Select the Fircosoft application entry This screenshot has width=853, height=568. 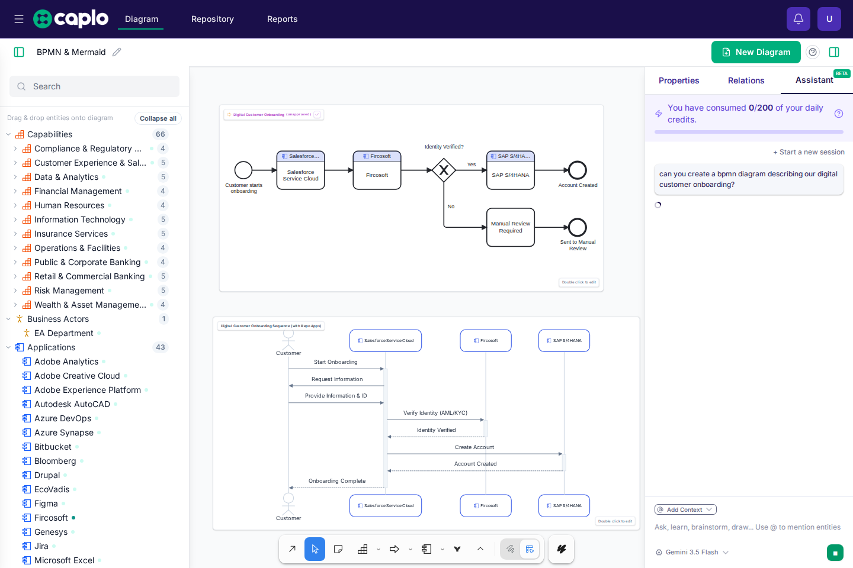(x=51, y=518)
